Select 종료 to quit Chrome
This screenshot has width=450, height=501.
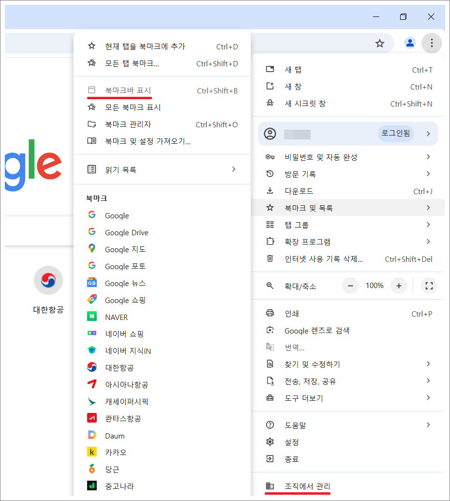tap(348, 459)
